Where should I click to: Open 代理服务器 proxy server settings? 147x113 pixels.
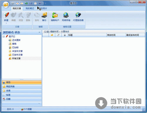tap(78, 17)
